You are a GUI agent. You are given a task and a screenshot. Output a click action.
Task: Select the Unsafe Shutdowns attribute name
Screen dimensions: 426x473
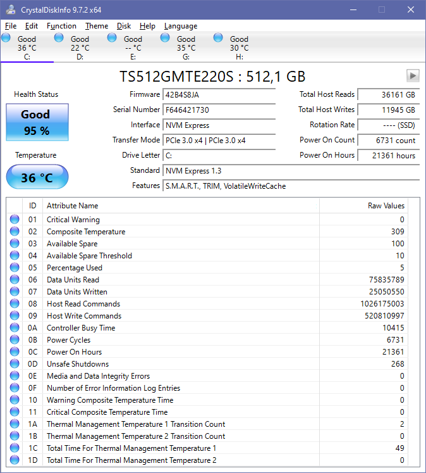(78, 364)
